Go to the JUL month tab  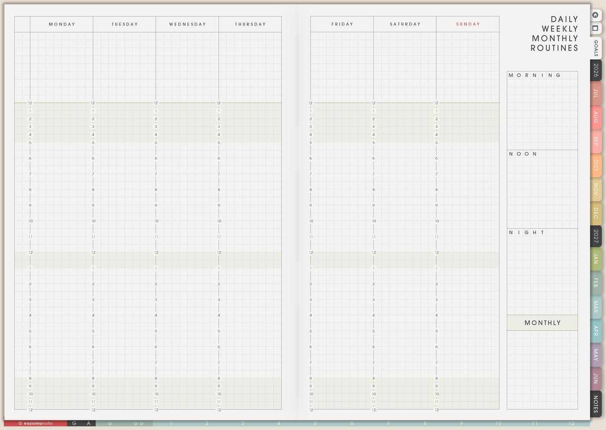tap(596, 93)
